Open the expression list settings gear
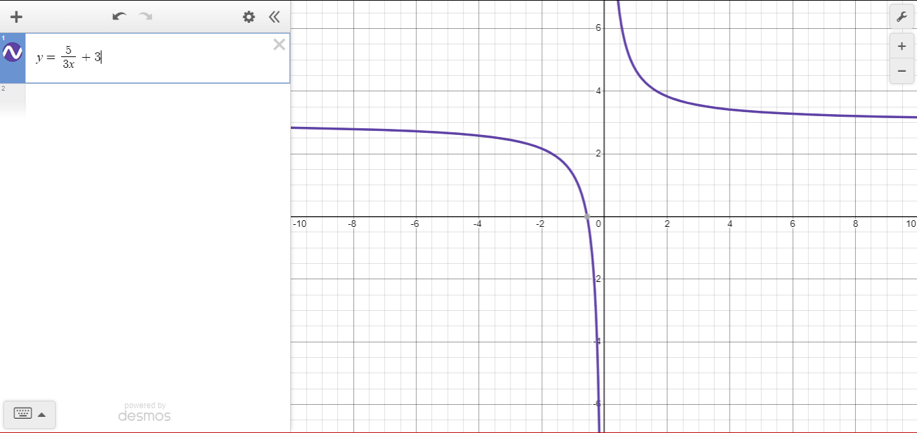This screenshot has height=433, width=917. pos(249,17)
